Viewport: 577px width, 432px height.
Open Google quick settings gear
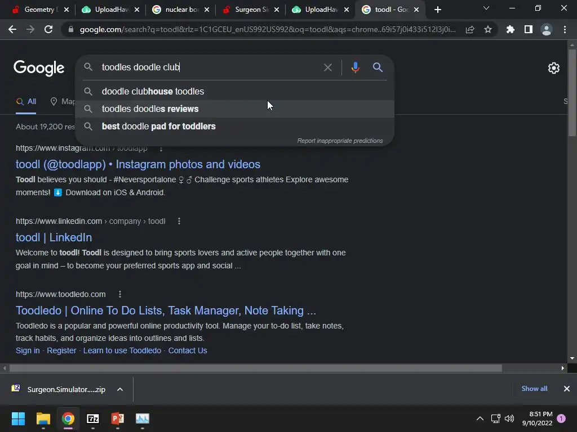point(554,68)
